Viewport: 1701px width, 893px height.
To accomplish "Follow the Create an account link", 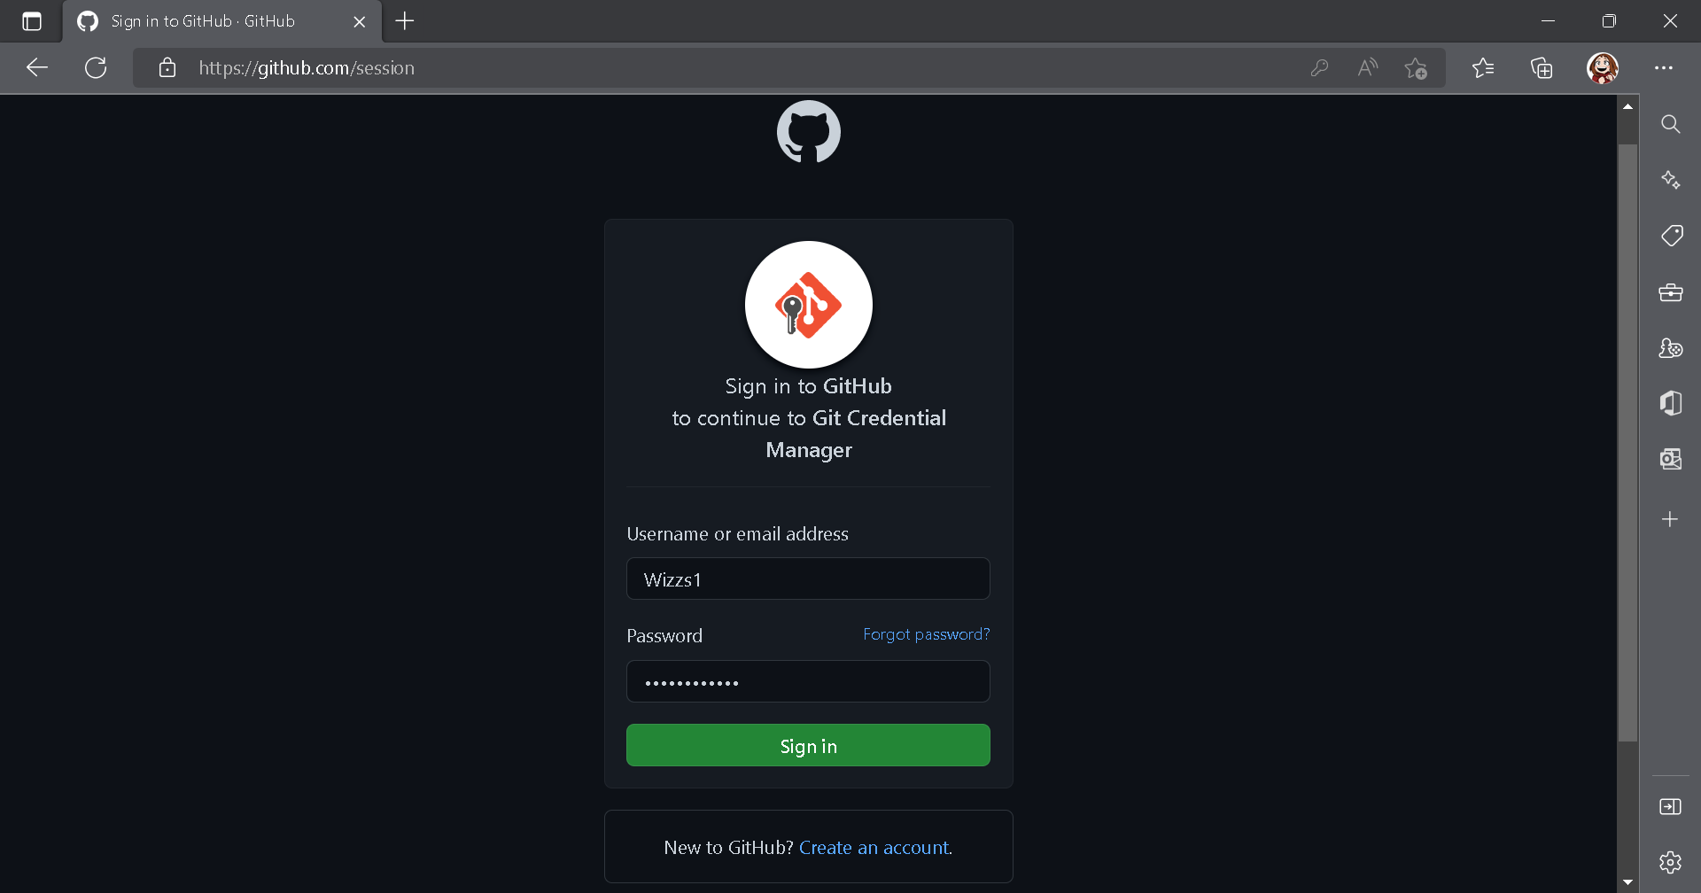I will click(x=874, y=847).
